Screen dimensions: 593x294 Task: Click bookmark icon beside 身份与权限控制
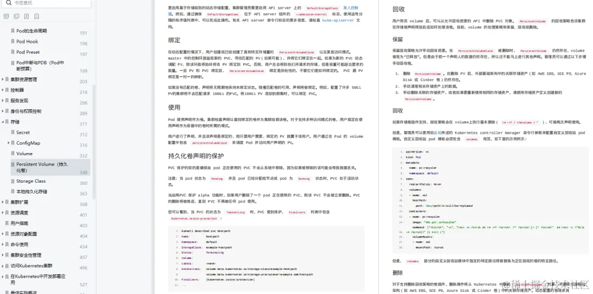(x=7, y=111)
